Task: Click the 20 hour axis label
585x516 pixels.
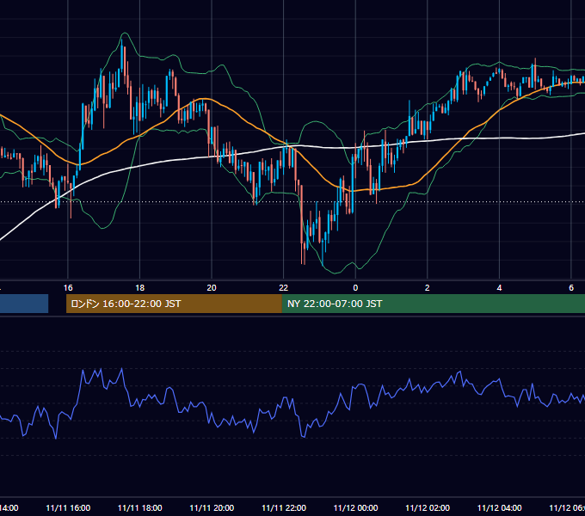Action: [212, 288]
